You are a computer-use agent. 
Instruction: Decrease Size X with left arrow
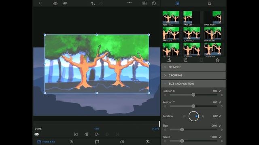[165, 141]
